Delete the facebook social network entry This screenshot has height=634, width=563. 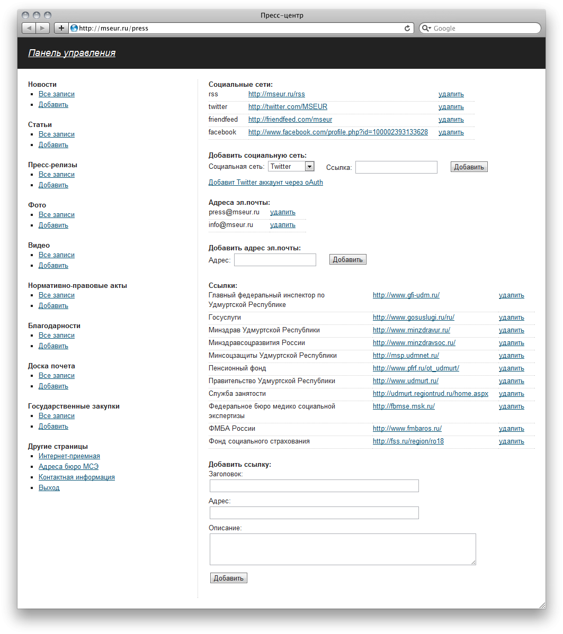[x=451, y=132]
